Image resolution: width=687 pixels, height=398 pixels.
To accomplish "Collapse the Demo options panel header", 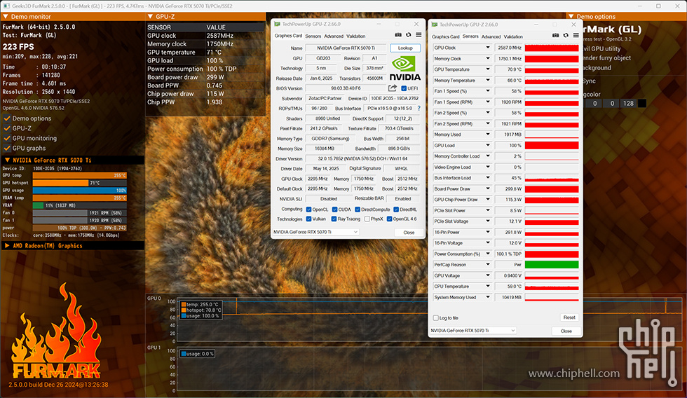I will (x=571, y=17).
